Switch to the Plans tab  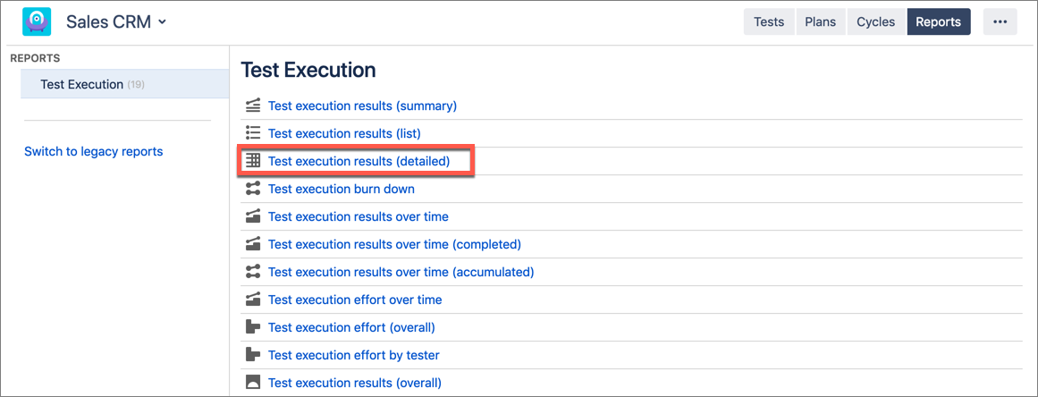point(820,22)
